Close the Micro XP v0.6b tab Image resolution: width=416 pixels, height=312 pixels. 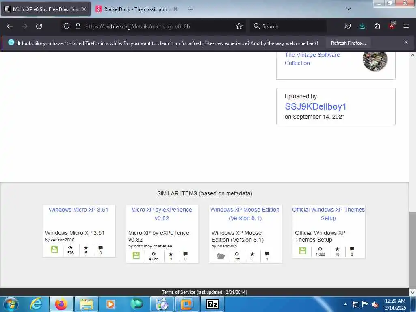click(84, 9)
